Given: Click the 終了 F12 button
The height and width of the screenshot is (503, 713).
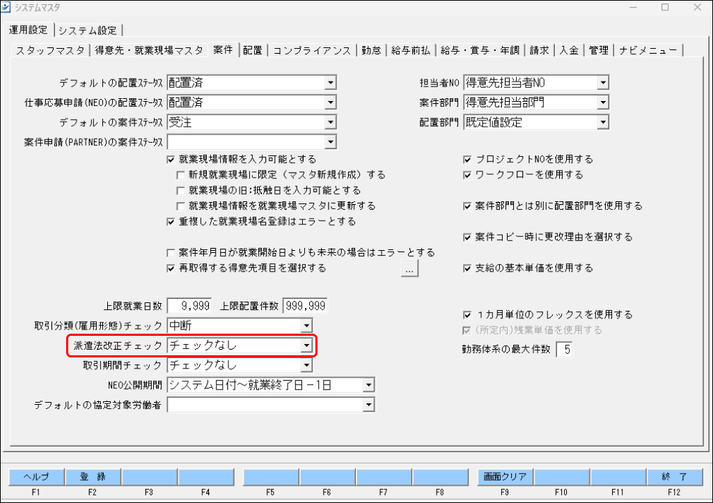Looking at the screenshot, I should click(x=674, y=477).
